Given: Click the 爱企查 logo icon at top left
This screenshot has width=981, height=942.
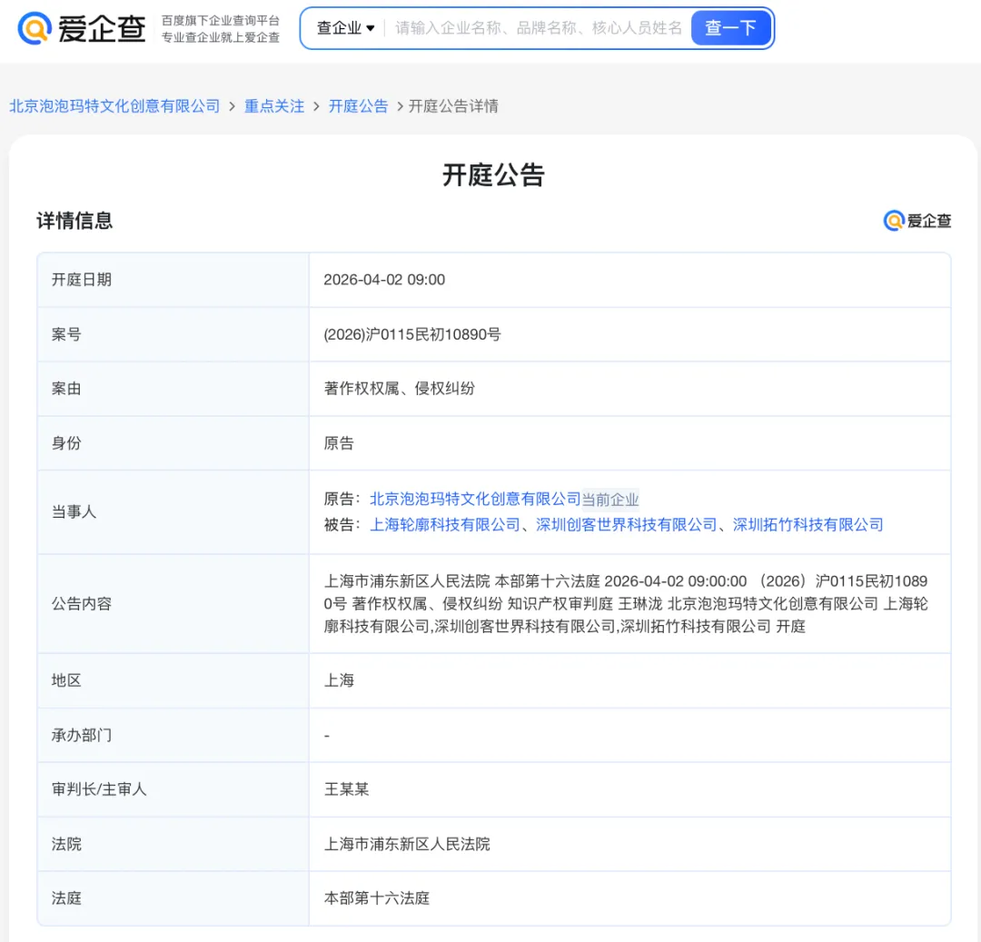Looking at the screenshot, I should 35,28.
